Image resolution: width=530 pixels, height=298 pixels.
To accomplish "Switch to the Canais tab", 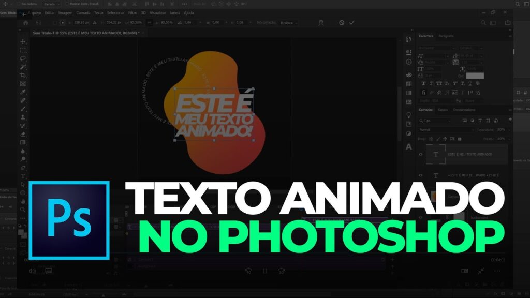I will [x=443, y=110].
